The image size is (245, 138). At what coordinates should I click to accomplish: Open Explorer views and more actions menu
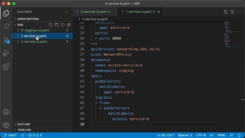pos(67,12)
